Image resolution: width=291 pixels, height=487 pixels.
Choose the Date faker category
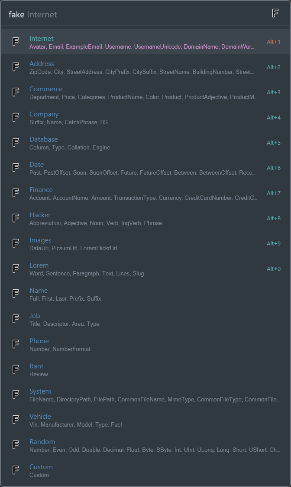tap(36, 165)
